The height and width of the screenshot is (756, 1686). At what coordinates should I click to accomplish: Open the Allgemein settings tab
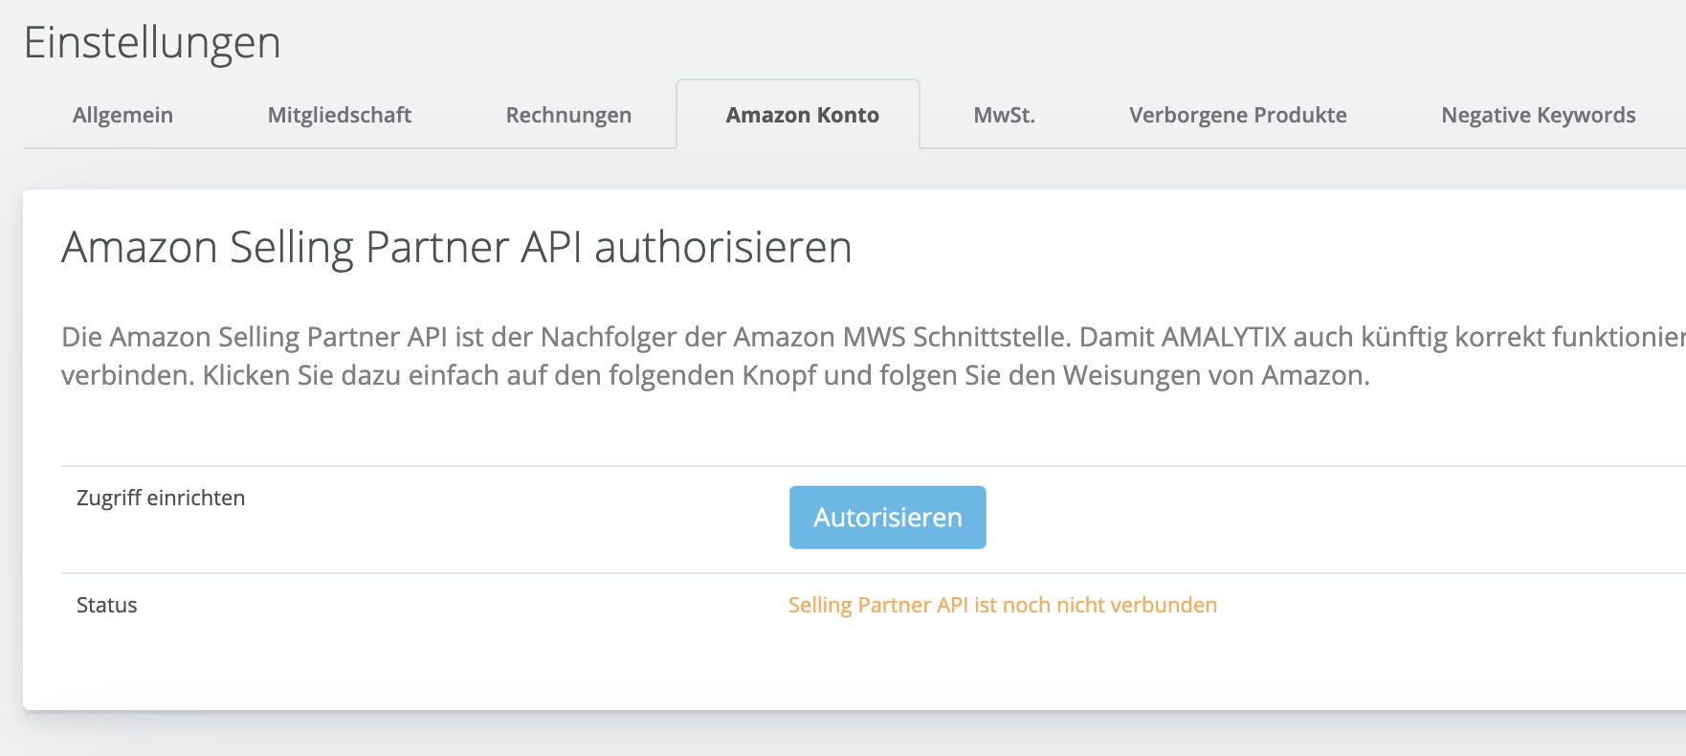click(x=122, y=115)
